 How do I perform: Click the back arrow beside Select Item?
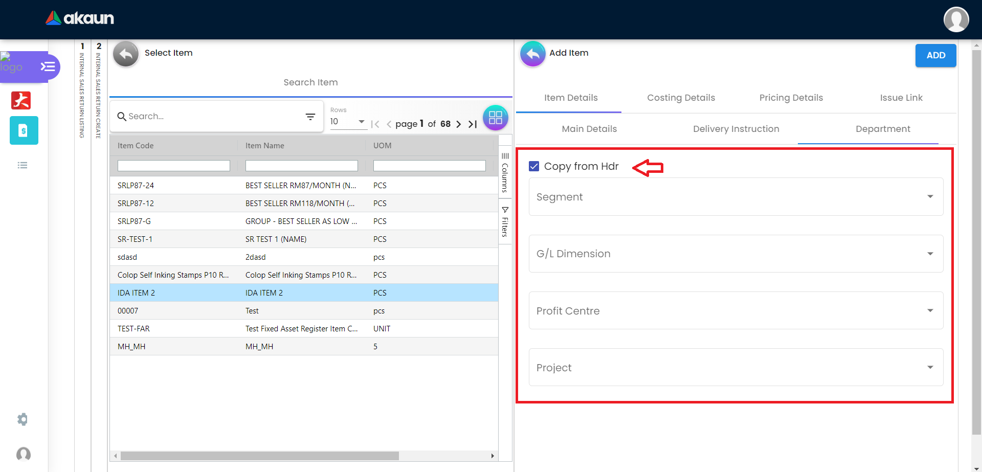[x=126, y=54]
